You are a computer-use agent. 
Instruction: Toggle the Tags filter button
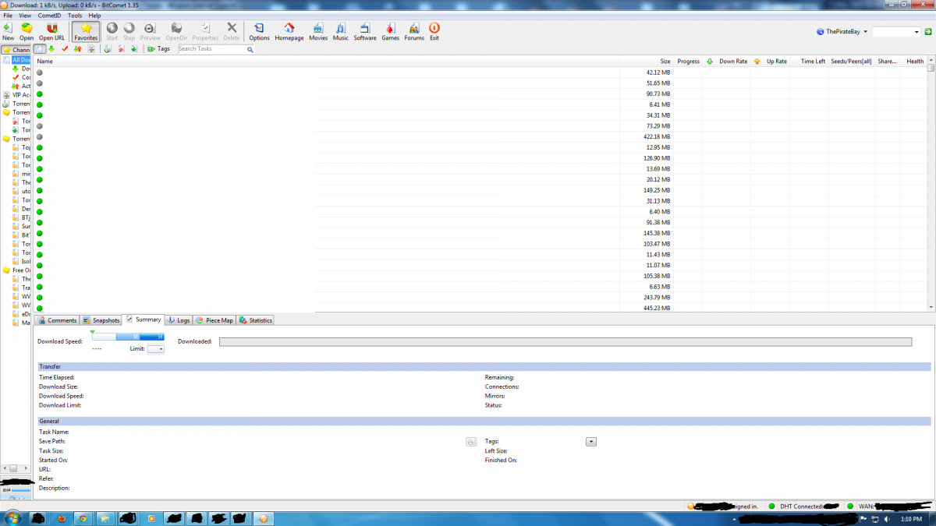pyautogui.click(x=158, y=49)
